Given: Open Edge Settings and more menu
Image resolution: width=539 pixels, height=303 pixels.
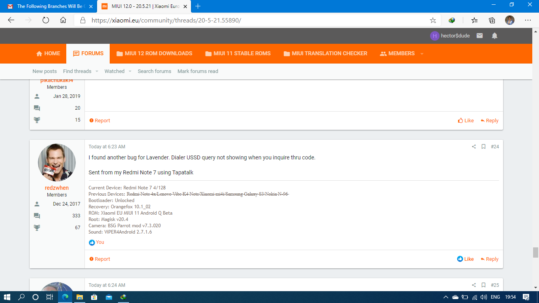Looking at the screenshot, I should (x=528, y=21).
